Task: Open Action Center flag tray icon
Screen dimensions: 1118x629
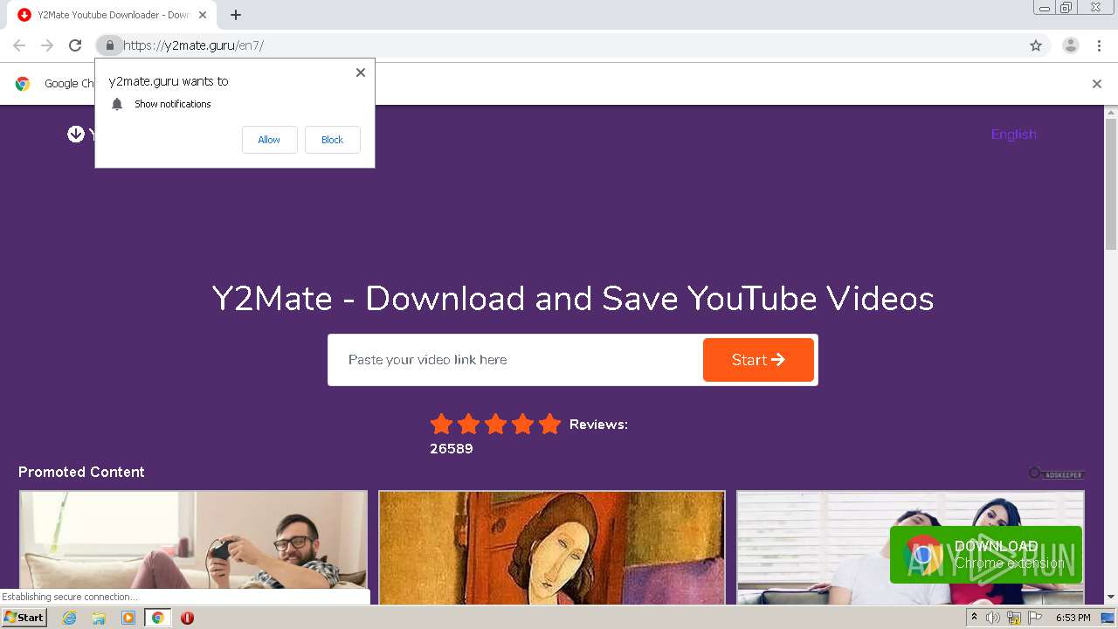Action: pos(1035,618)
